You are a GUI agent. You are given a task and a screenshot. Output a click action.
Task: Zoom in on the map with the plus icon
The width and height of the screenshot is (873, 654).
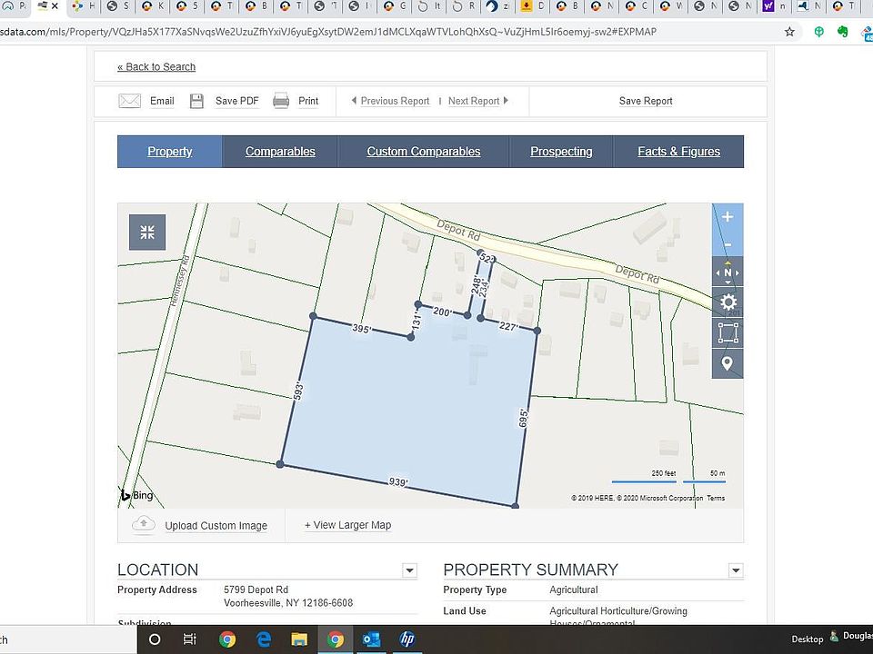coord(727,216)
